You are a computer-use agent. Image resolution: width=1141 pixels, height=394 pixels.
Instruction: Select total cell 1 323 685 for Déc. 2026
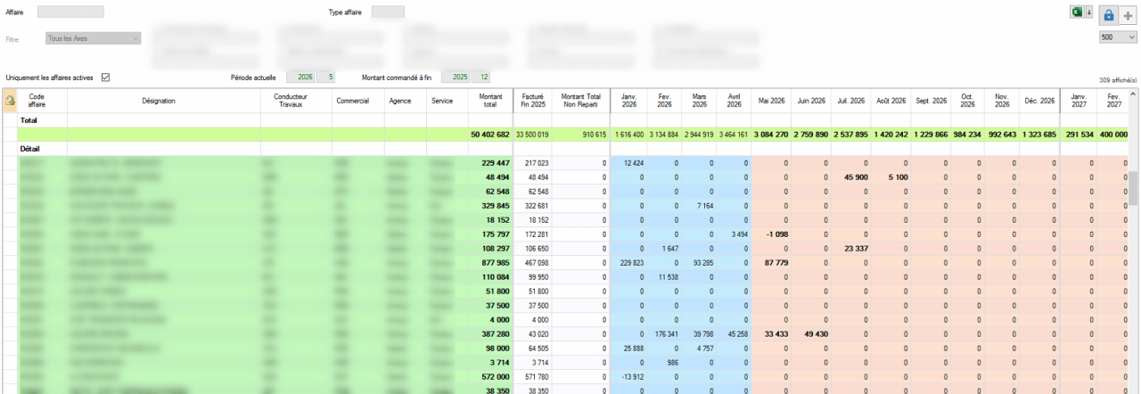pos(1038,134)
